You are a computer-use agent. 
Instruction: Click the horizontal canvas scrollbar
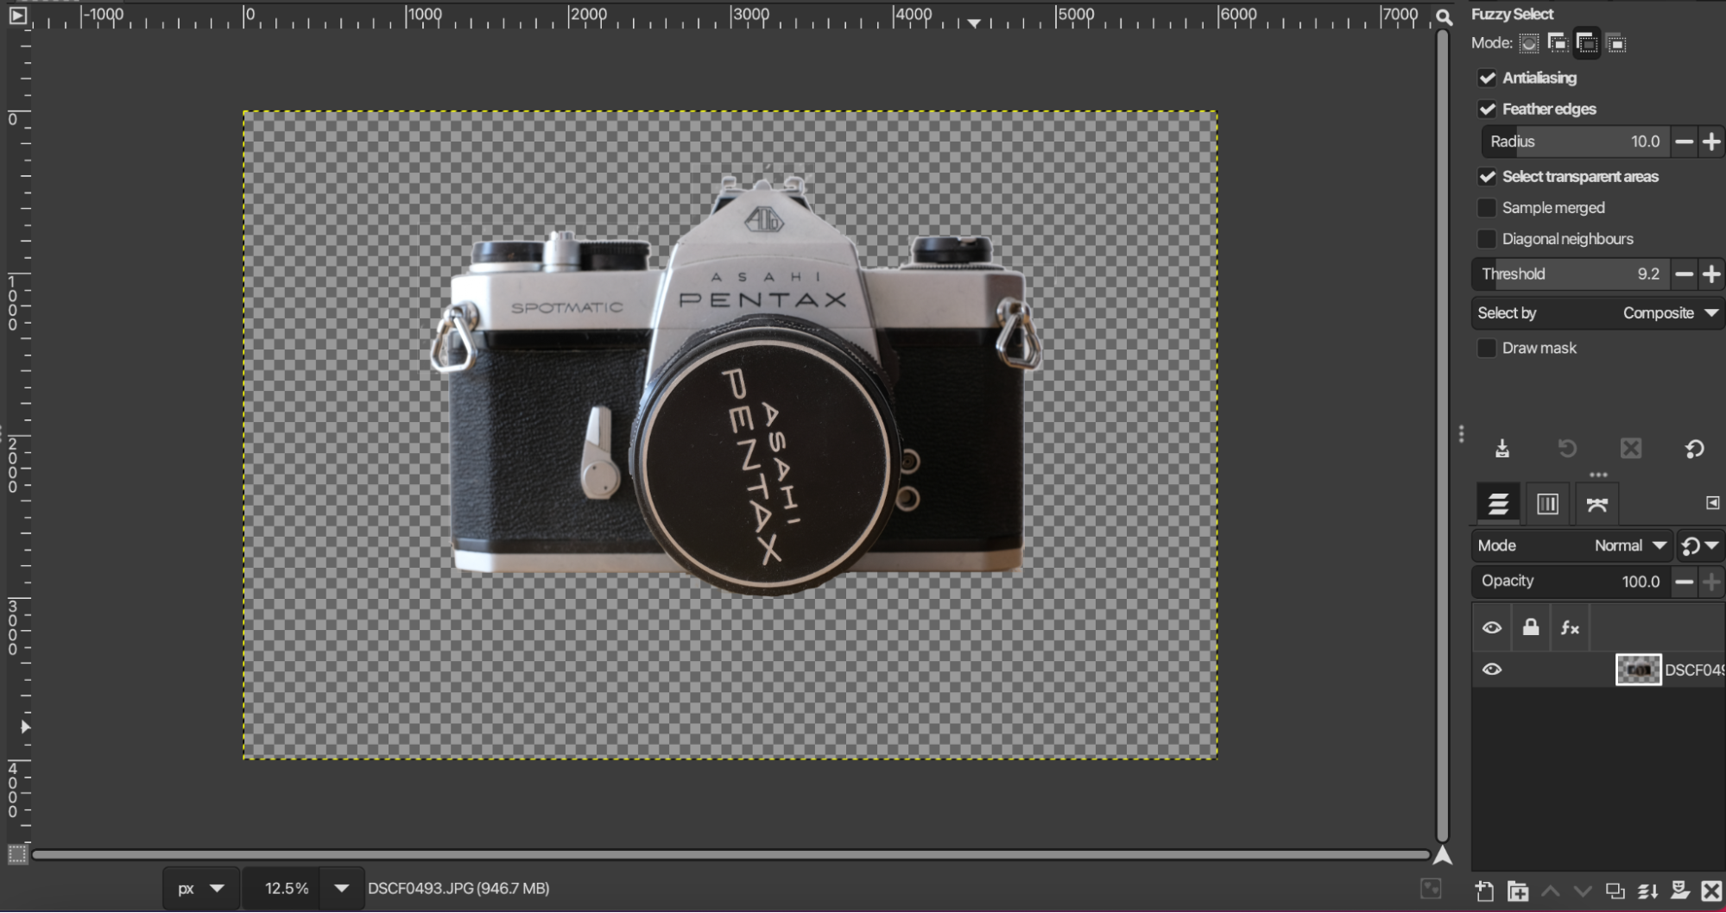pos(731,855)
